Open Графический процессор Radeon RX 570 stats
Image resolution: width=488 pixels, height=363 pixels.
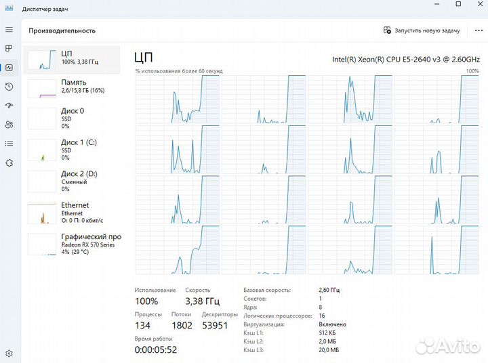click(x=72, y=242)
